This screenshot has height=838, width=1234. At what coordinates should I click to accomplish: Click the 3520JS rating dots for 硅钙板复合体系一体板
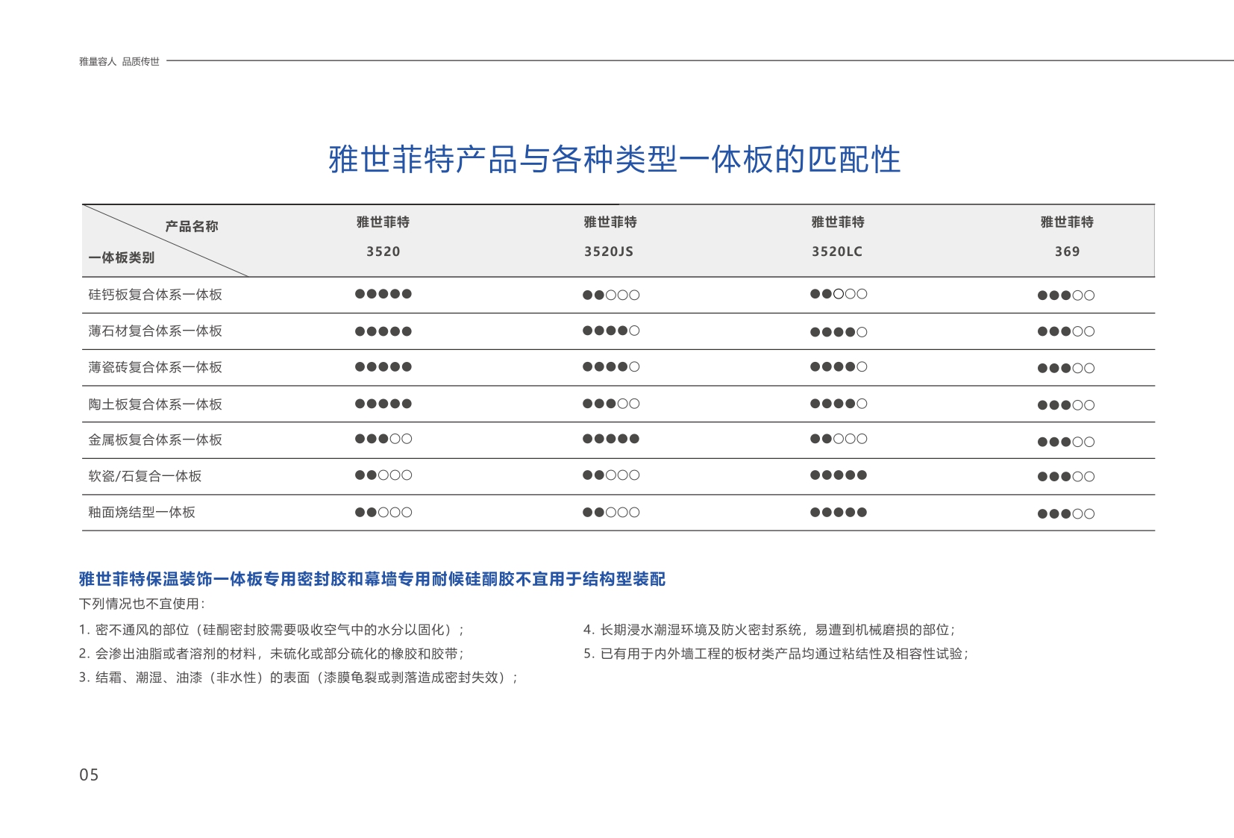611,295
